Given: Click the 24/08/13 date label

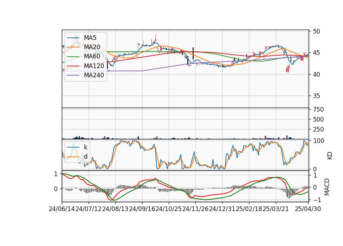Looking at the screenshot, I should (115, 209).
